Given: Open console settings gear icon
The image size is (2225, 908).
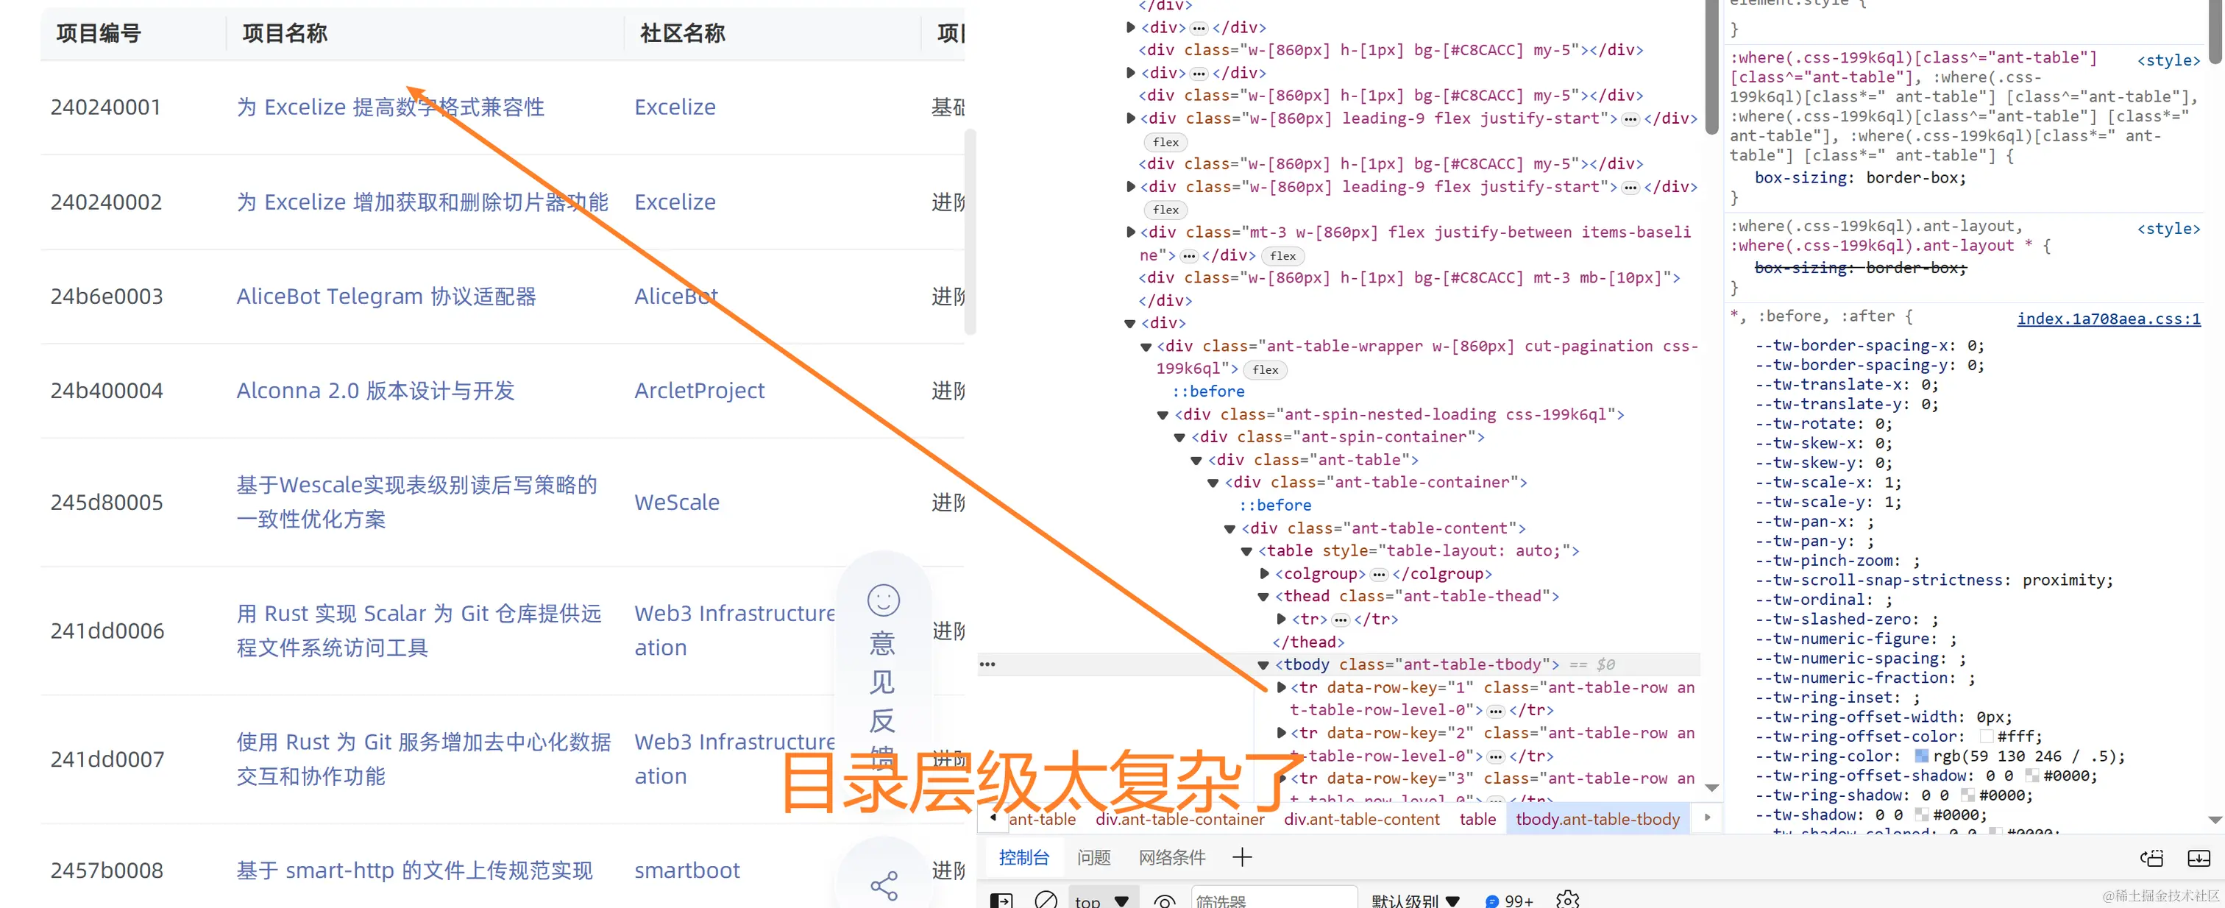Looking at the screenshot, I should [1566, 900].
